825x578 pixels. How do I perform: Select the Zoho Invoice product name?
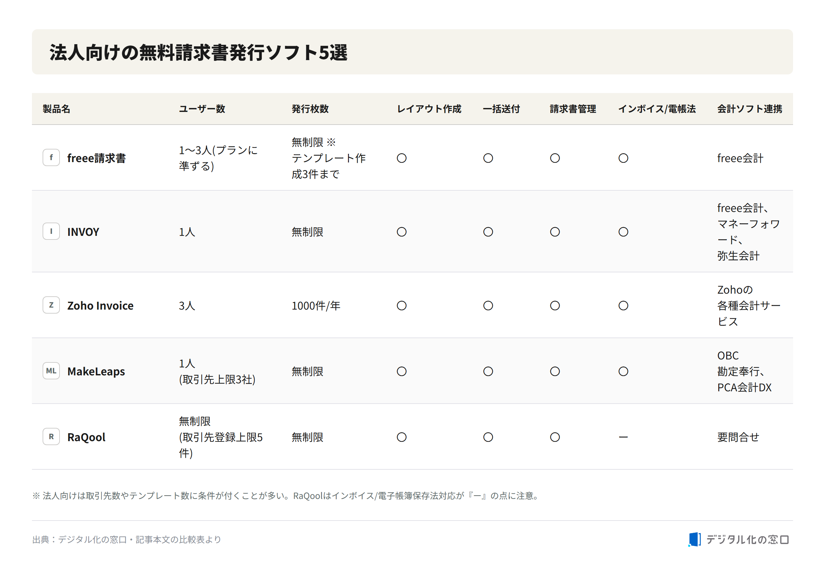(x=100, y=306)
